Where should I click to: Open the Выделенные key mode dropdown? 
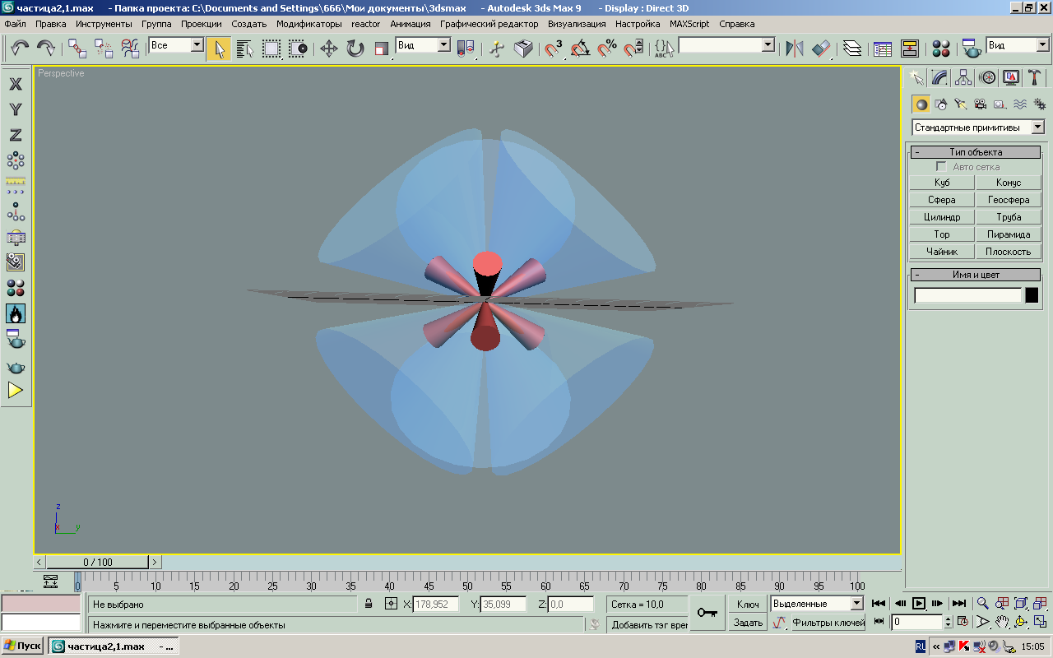click(817, 604)
